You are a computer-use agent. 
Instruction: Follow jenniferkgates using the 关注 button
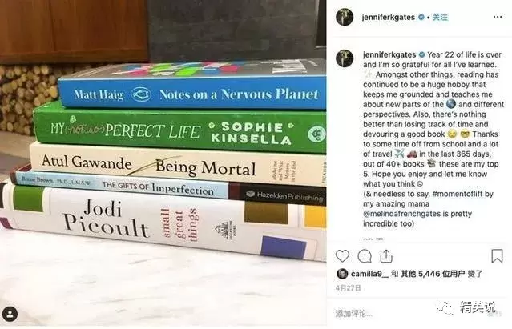[x=440, y=17]
